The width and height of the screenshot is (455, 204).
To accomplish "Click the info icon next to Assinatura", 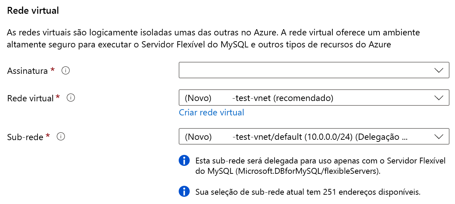I will tap(65, 70).
